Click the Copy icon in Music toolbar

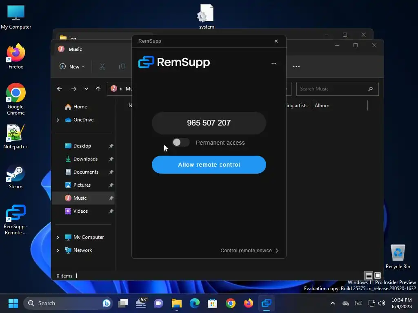click(122, 66)
